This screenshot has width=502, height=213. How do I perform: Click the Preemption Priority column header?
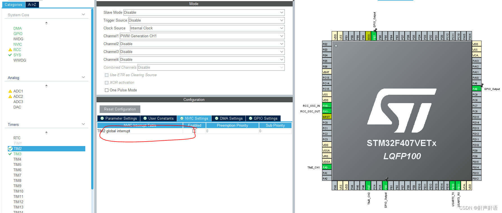(232, 126)
